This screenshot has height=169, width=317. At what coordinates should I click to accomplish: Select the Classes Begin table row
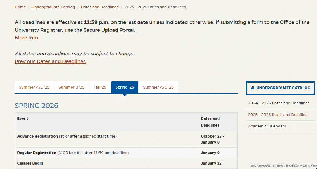(x=126, y=163)
